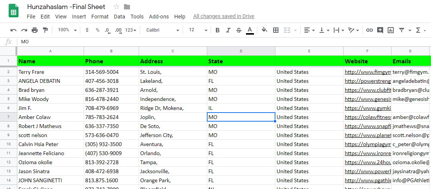
Task: Select the Orange Park, address cell
Action: click(x=173, y=180)
